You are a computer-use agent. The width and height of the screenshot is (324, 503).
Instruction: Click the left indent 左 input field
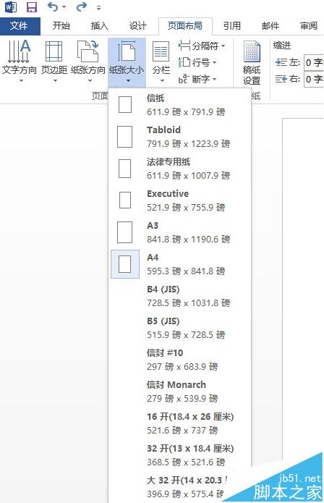pos(313,62)
